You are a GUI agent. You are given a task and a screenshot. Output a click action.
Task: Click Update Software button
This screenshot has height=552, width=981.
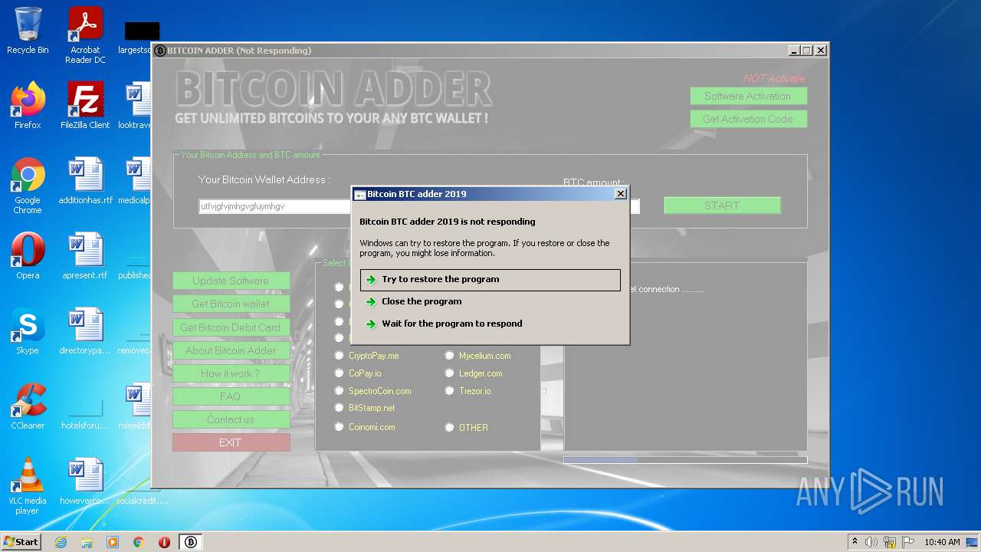coord(231,281)
